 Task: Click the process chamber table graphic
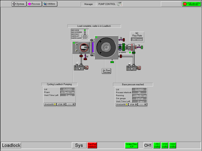(x=106, y=47)
